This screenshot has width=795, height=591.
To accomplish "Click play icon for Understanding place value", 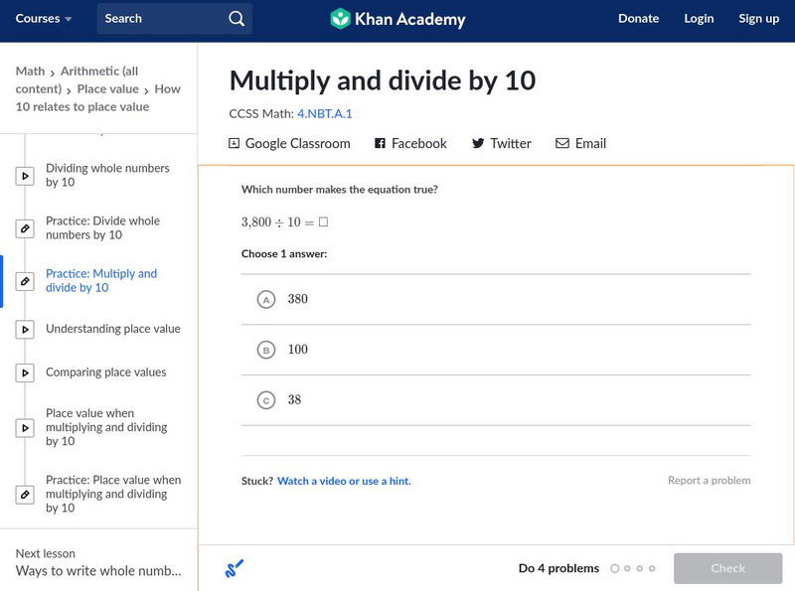I will [x=25, y=330].
